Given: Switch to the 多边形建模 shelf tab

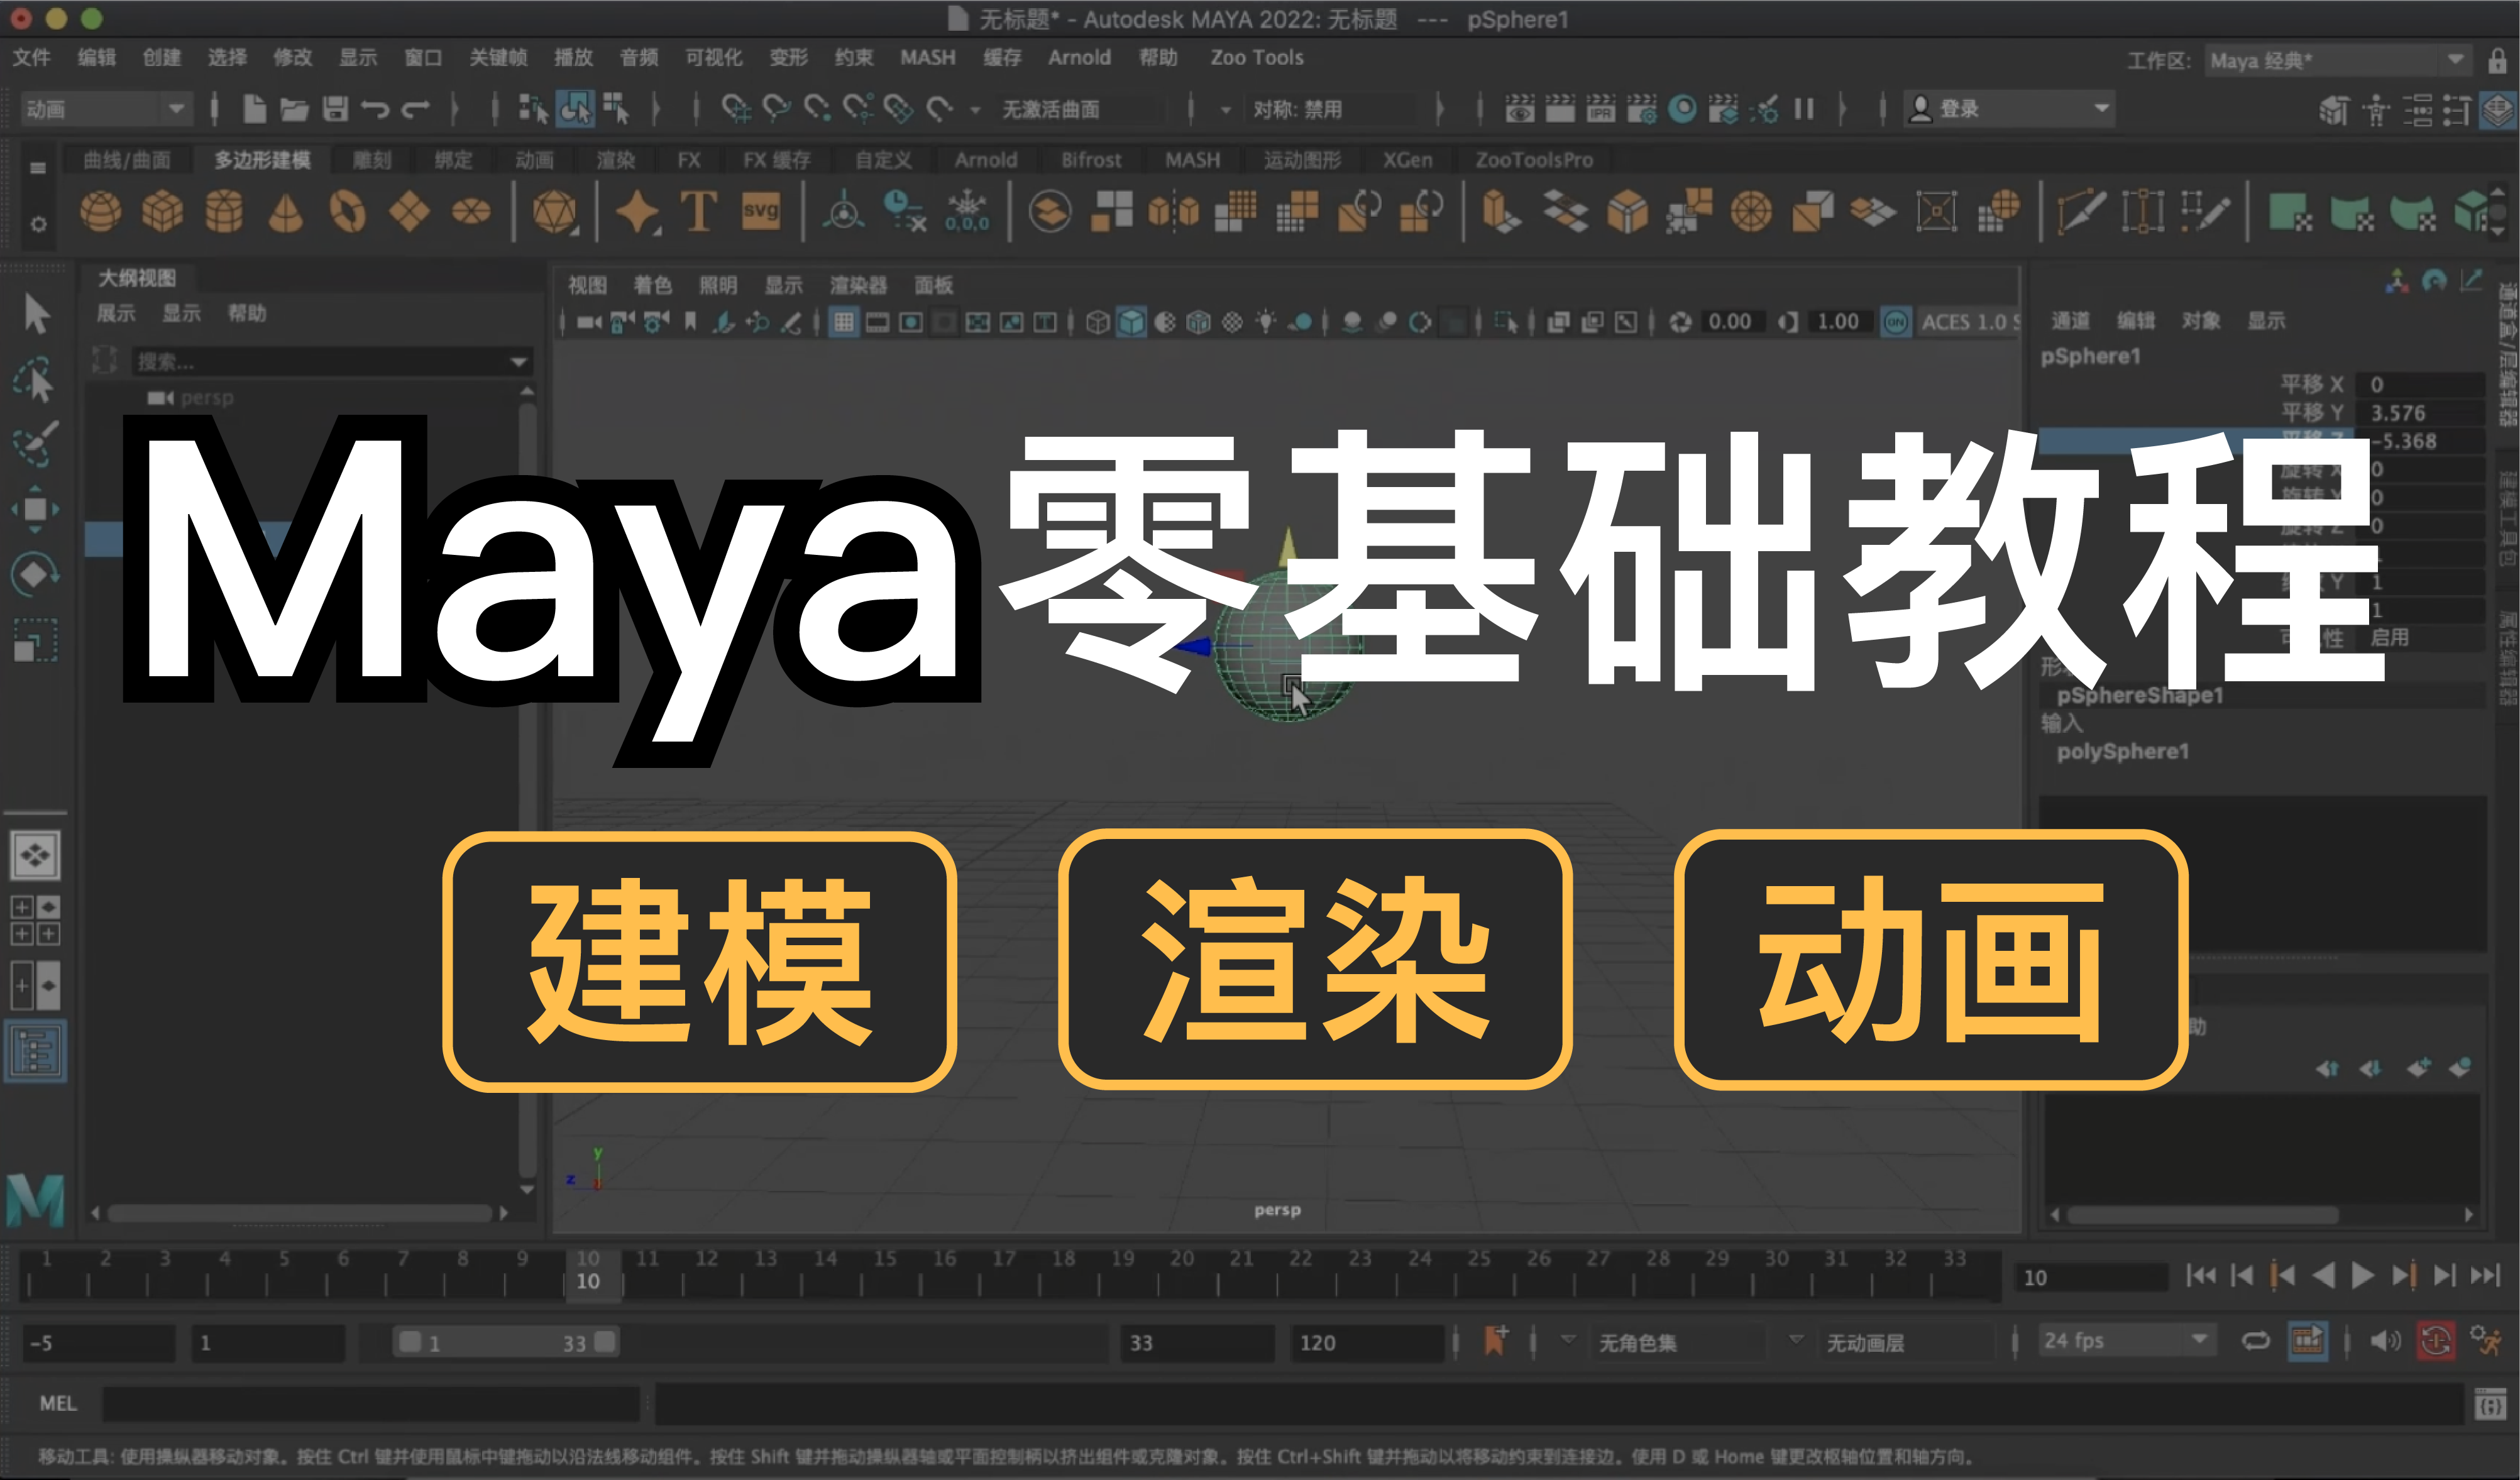Looking at the screenshot, I should click(262, 160).
